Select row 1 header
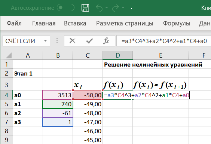The width and height of the screenshot is (211, 144). [6, 64]
